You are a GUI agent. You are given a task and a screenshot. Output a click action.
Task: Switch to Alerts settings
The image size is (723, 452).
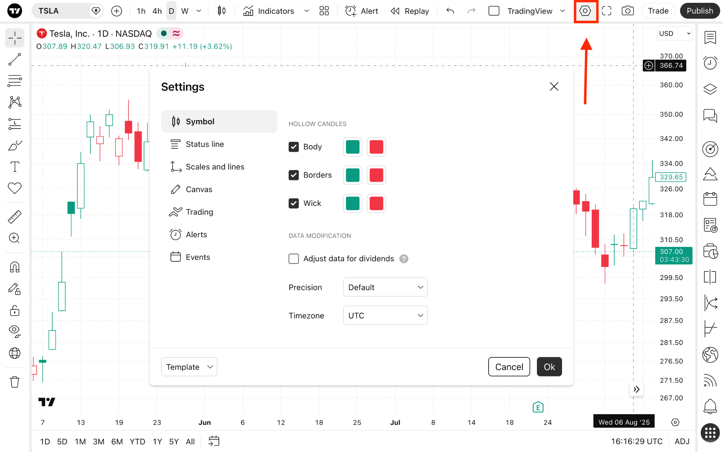tap(219, 234)
